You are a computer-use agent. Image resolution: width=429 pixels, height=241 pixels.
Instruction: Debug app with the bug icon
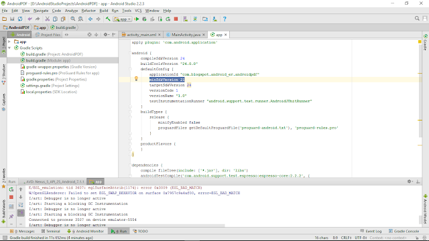(145, 19)
